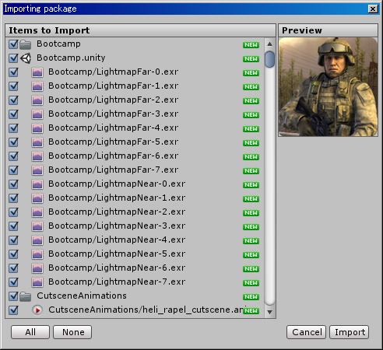The height and width of the screenshot is (350, 383).
Task: Deselect everything with the None button
Action: coord(72,332)
